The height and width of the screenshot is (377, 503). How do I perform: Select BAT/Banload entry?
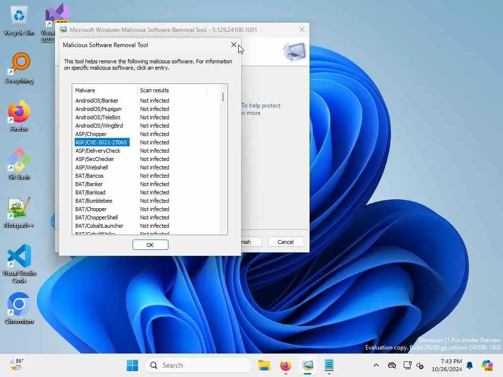point(90,192)
